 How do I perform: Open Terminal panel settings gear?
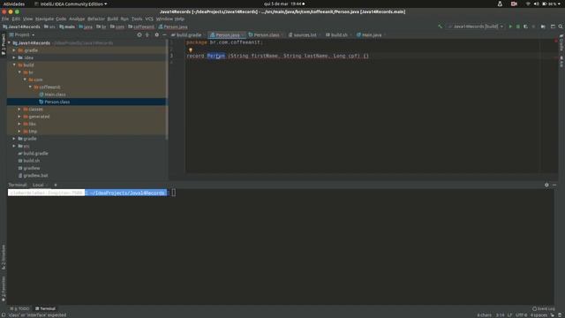tap(546, 185)
